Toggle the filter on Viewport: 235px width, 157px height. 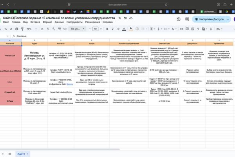[x=198, y=29]
